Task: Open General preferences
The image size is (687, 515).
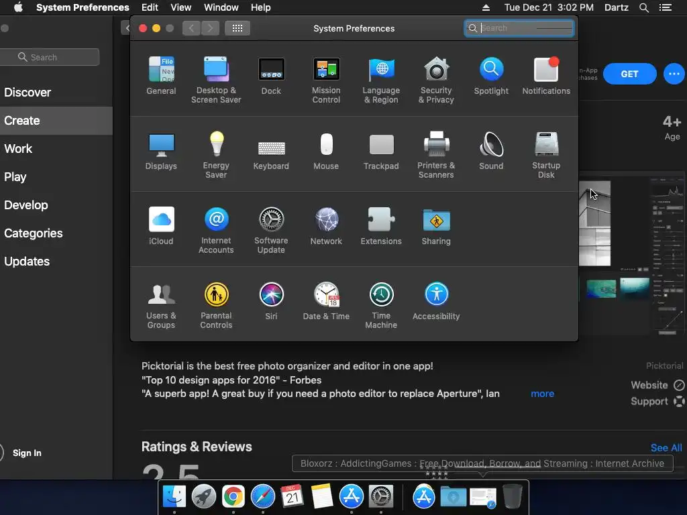Action: point(161,76)
